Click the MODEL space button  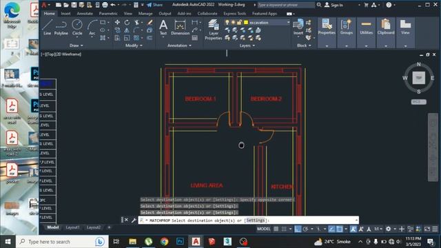[263, 229]
